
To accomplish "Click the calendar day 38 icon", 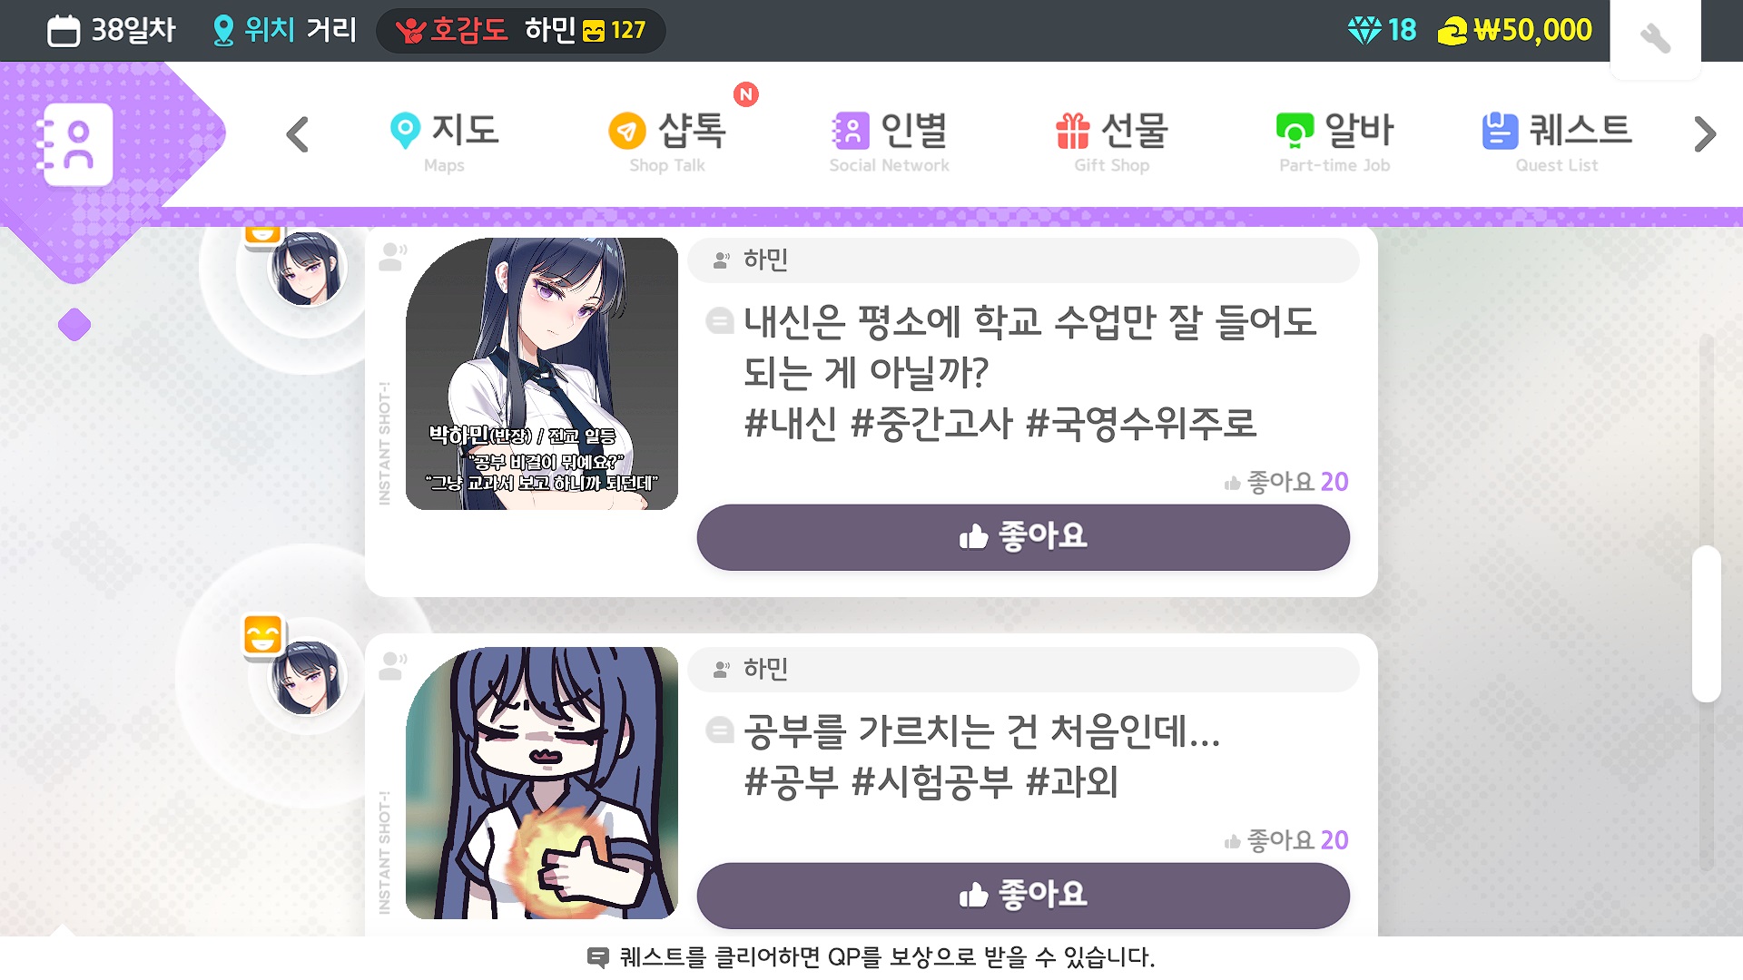I will coord(64,31).
